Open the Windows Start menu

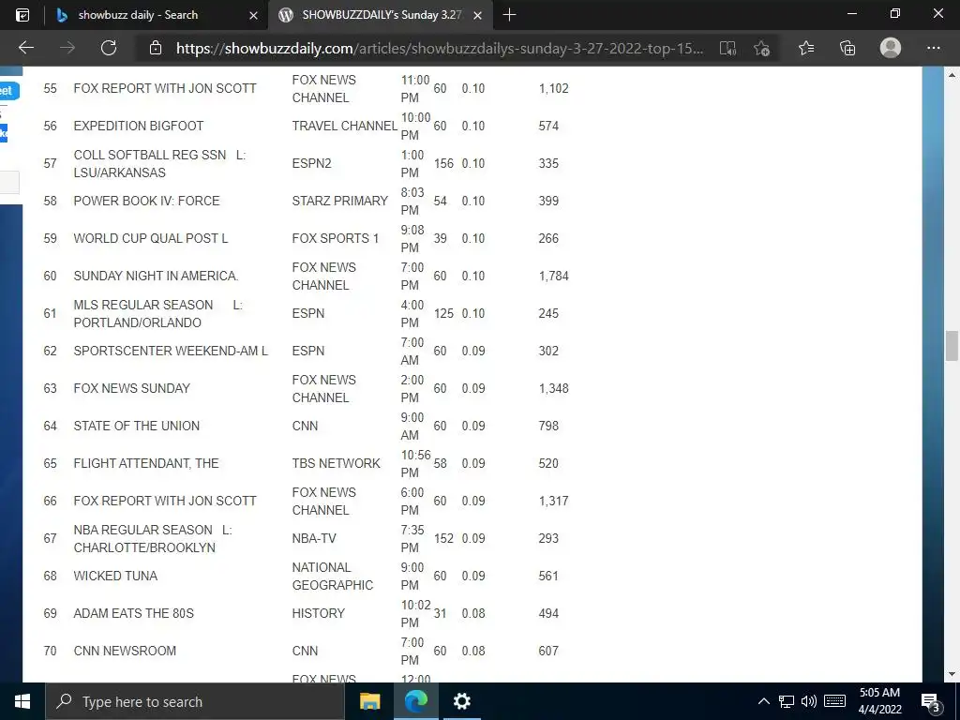tap(22, 701)
